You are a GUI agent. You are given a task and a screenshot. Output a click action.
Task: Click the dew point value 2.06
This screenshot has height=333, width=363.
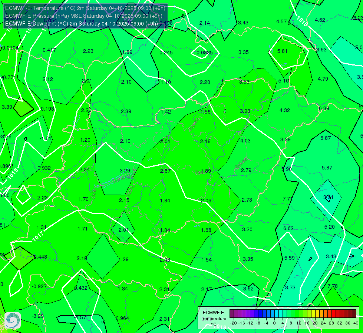tap(206, 201)
